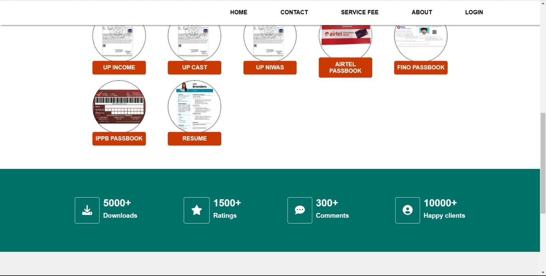Image resolution: width=546 pixels, height=276 pixels.
Task: Click the '5000+' downloads count
Action: click(x=117, y=203)
